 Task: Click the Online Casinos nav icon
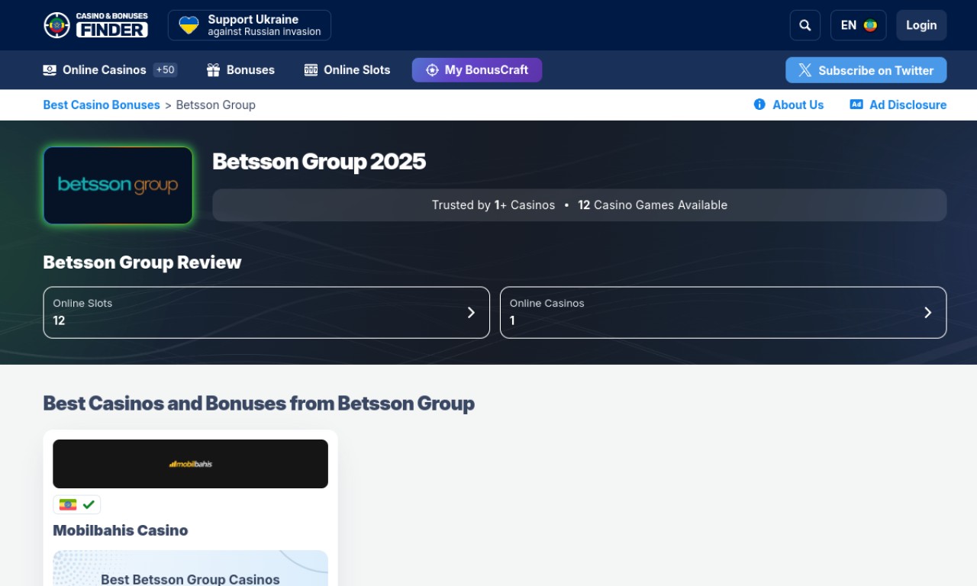[x=50, y=70]
